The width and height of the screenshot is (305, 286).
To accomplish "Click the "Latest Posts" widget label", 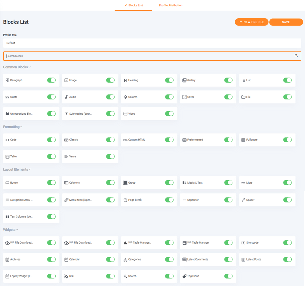I will [254, 259].
